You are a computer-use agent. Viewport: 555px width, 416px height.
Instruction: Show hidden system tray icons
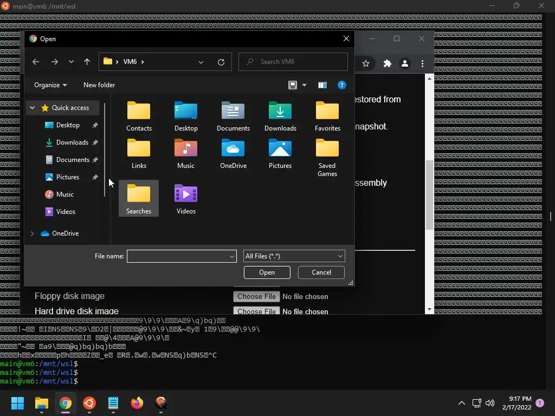[x=462, y=403]
